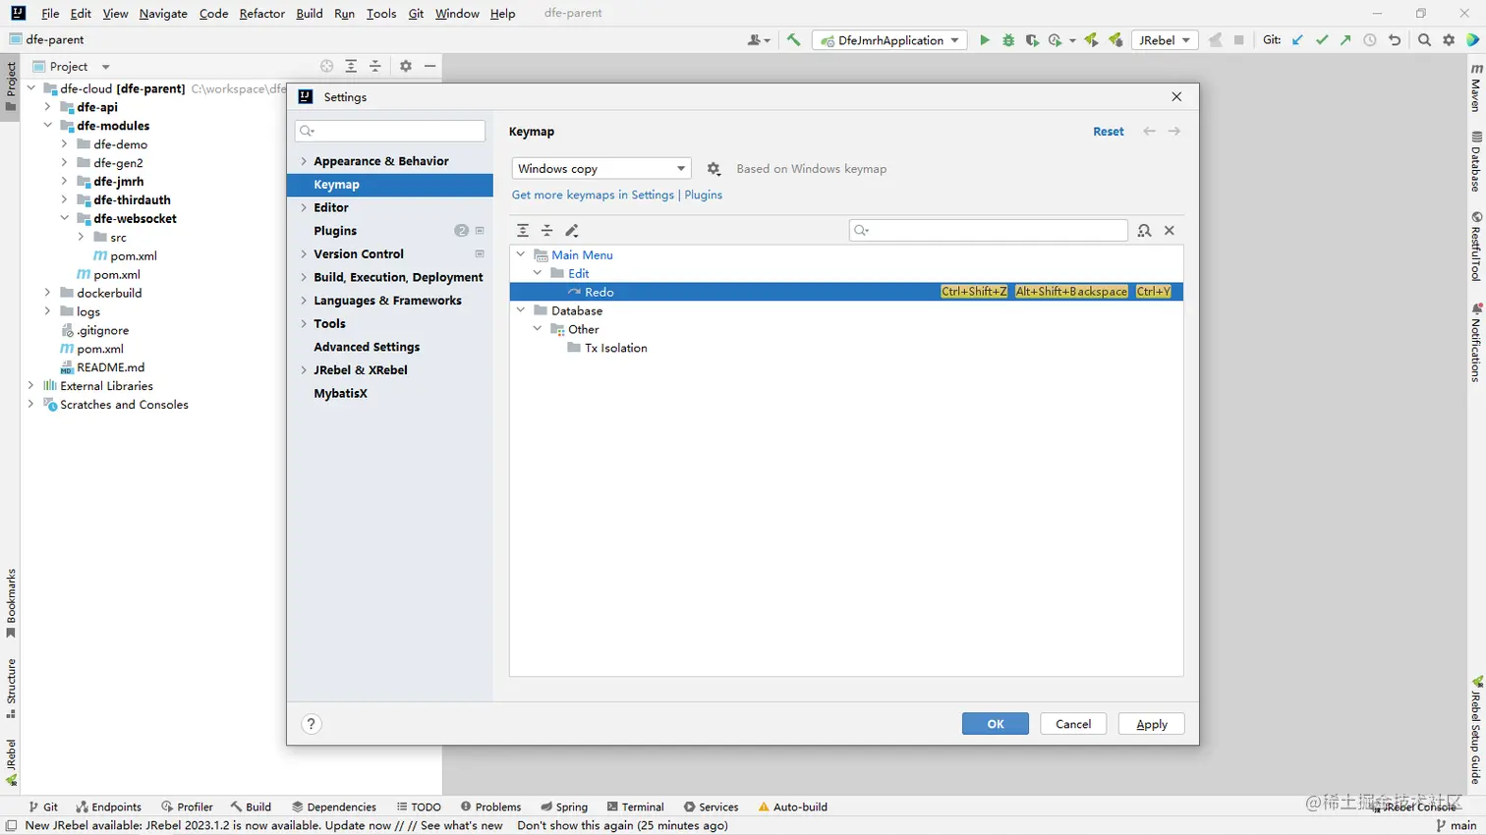Image resolution: width=1486 pixels, height=835 pixels.
Task: Clear the keymap search filter X
Action: click(x=1170, y=230)
